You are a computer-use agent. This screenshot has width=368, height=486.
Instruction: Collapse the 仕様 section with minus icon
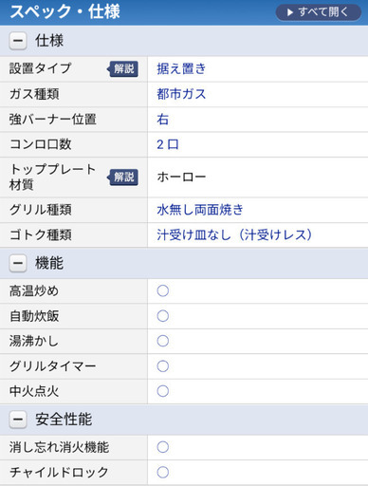coord(18,41)
